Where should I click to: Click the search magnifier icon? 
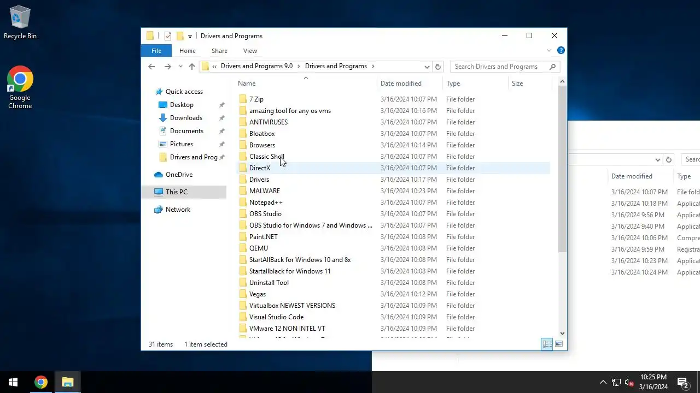552,67
